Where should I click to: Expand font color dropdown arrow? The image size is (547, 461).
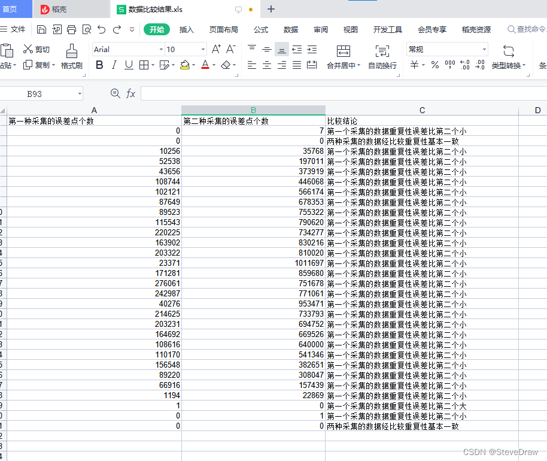(214, 65)
